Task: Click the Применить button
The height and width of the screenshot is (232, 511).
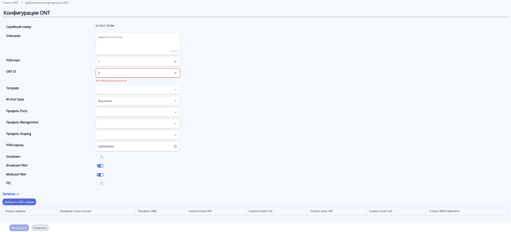Action: coord(19,228)
